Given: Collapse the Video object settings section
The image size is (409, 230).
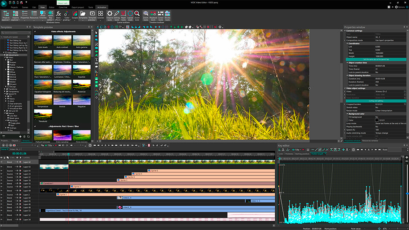Looking at the screenshot, I should (345, 88).
